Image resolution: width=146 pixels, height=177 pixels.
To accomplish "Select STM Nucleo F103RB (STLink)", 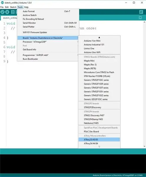I will tap(99, 76).
